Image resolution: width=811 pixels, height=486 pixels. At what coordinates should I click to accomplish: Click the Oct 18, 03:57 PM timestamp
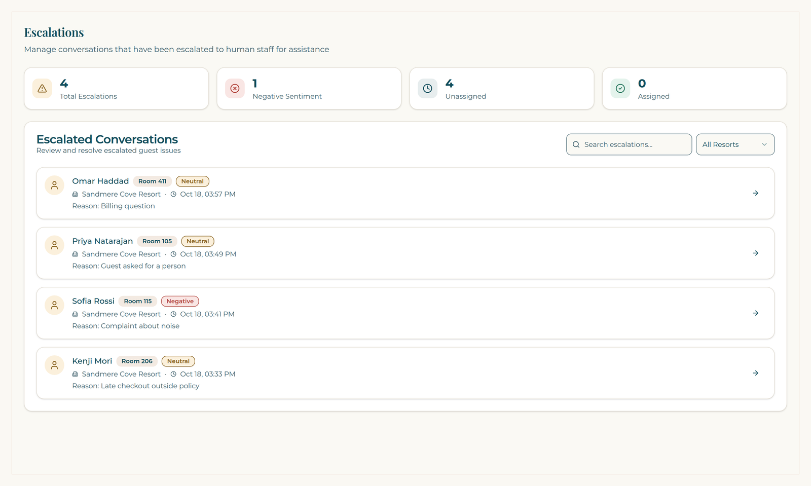point(208,194)
